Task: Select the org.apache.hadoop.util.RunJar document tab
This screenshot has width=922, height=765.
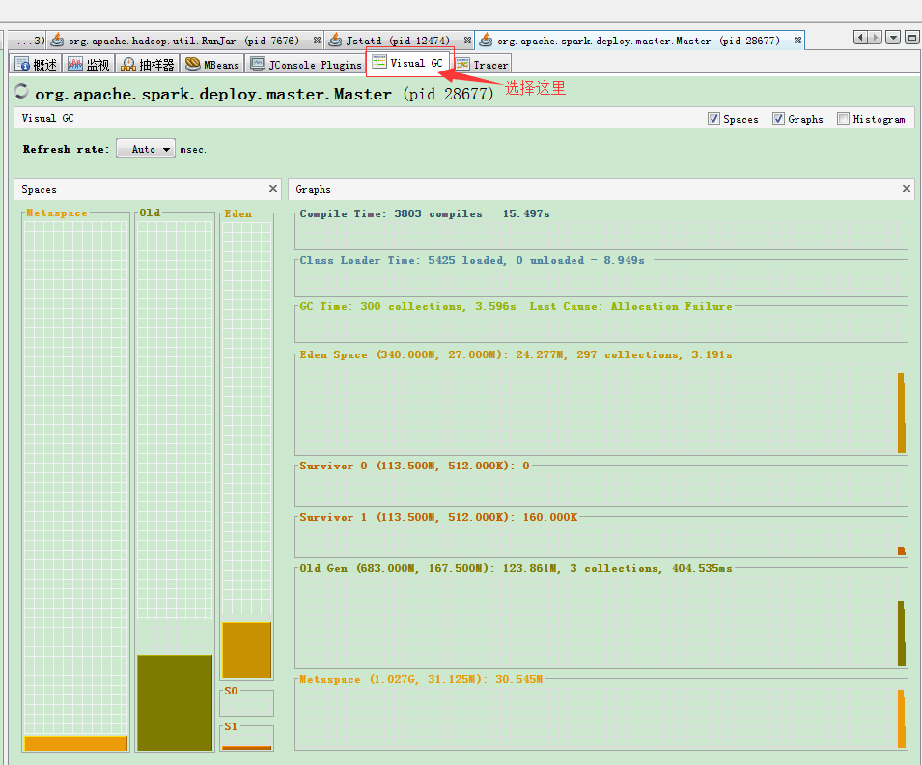Action: 174,41
